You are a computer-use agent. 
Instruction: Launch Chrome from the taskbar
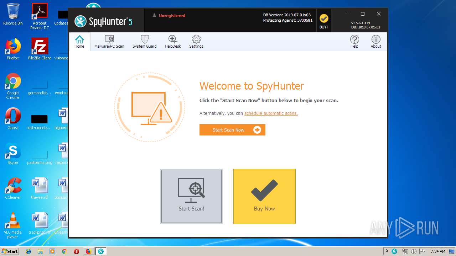tap(64, 251)
